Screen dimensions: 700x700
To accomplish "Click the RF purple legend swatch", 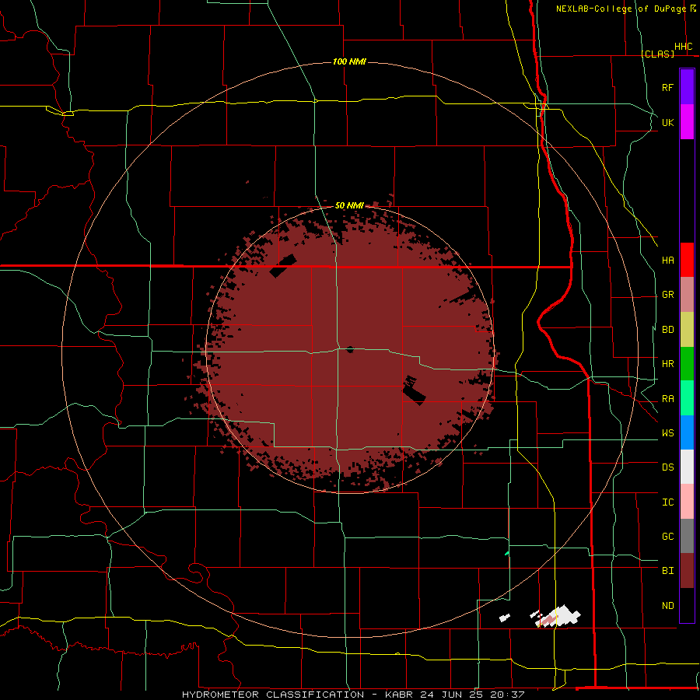I will [x=687, y=87].
